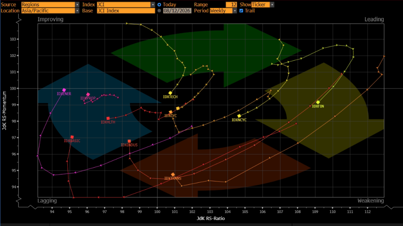403x226 pixels.
Task: Click the IDXHLTH square marker
Action: 108,118
